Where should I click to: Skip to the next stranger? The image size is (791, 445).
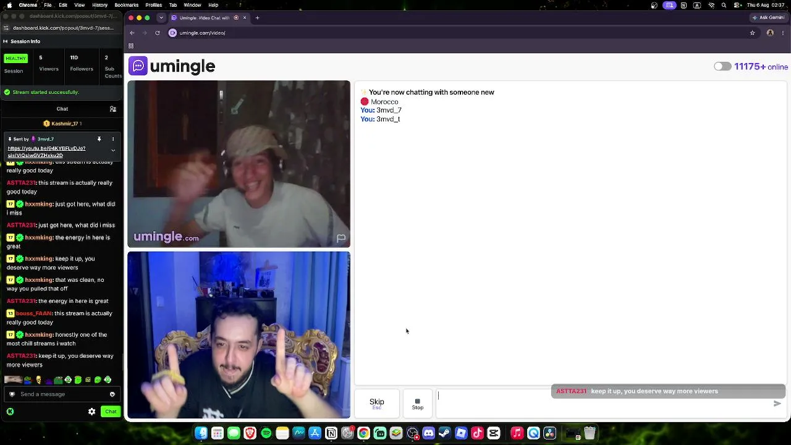(377, 404)
